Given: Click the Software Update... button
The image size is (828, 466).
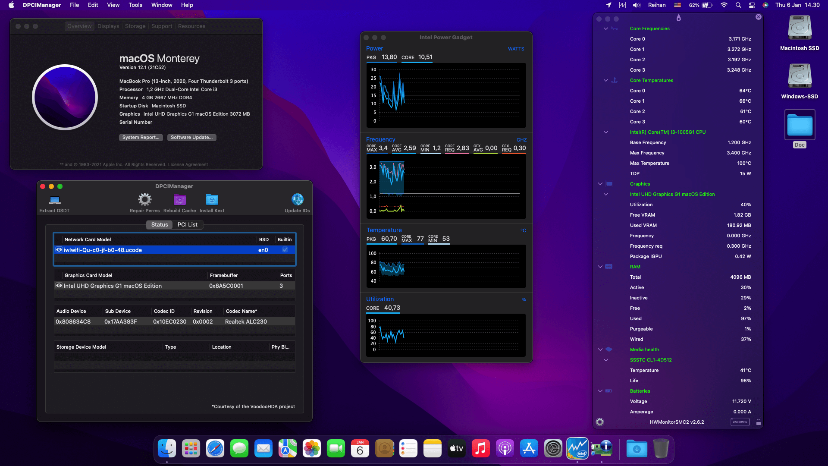Looking at the screenshot, I should coord(191,137).
